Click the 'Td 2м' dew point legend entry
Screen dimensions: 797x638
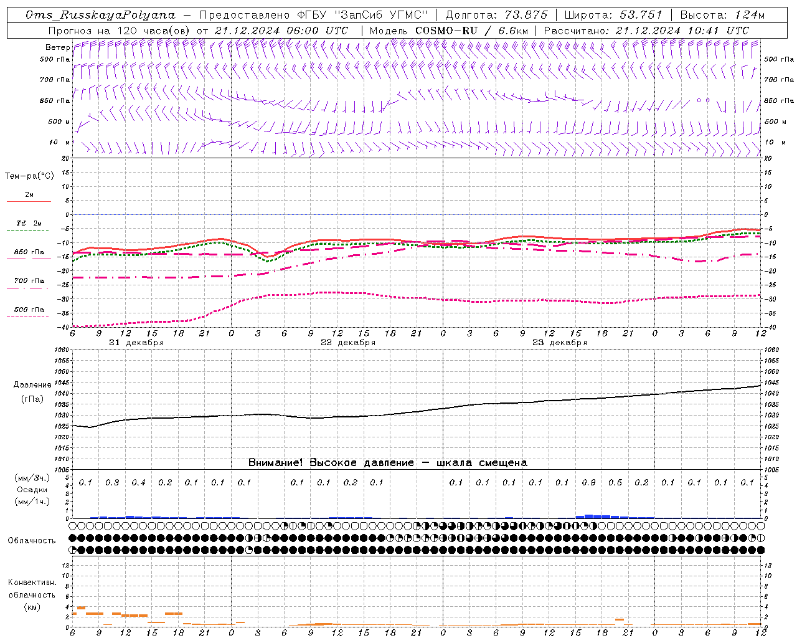point(29,223)
